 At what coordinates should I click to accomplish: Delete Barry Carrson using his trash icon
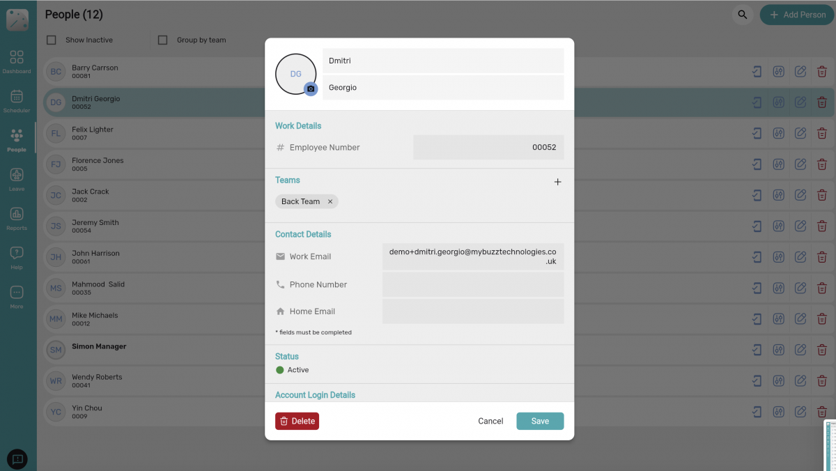pyautogui.click(x=822, y=71)
